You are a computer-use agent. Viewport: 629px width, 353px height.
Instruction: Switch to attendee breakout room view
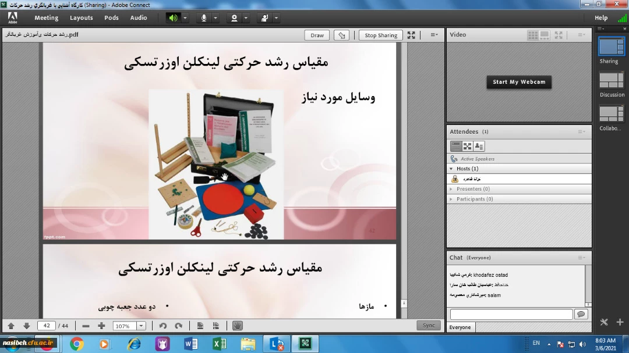467,147
